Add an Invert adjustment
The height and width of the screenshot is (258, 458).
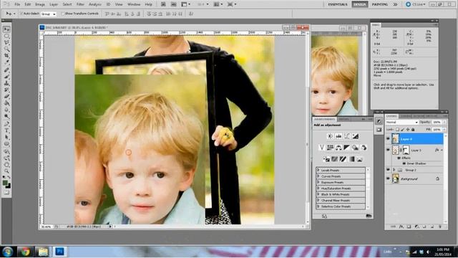(x=326, y=159)
